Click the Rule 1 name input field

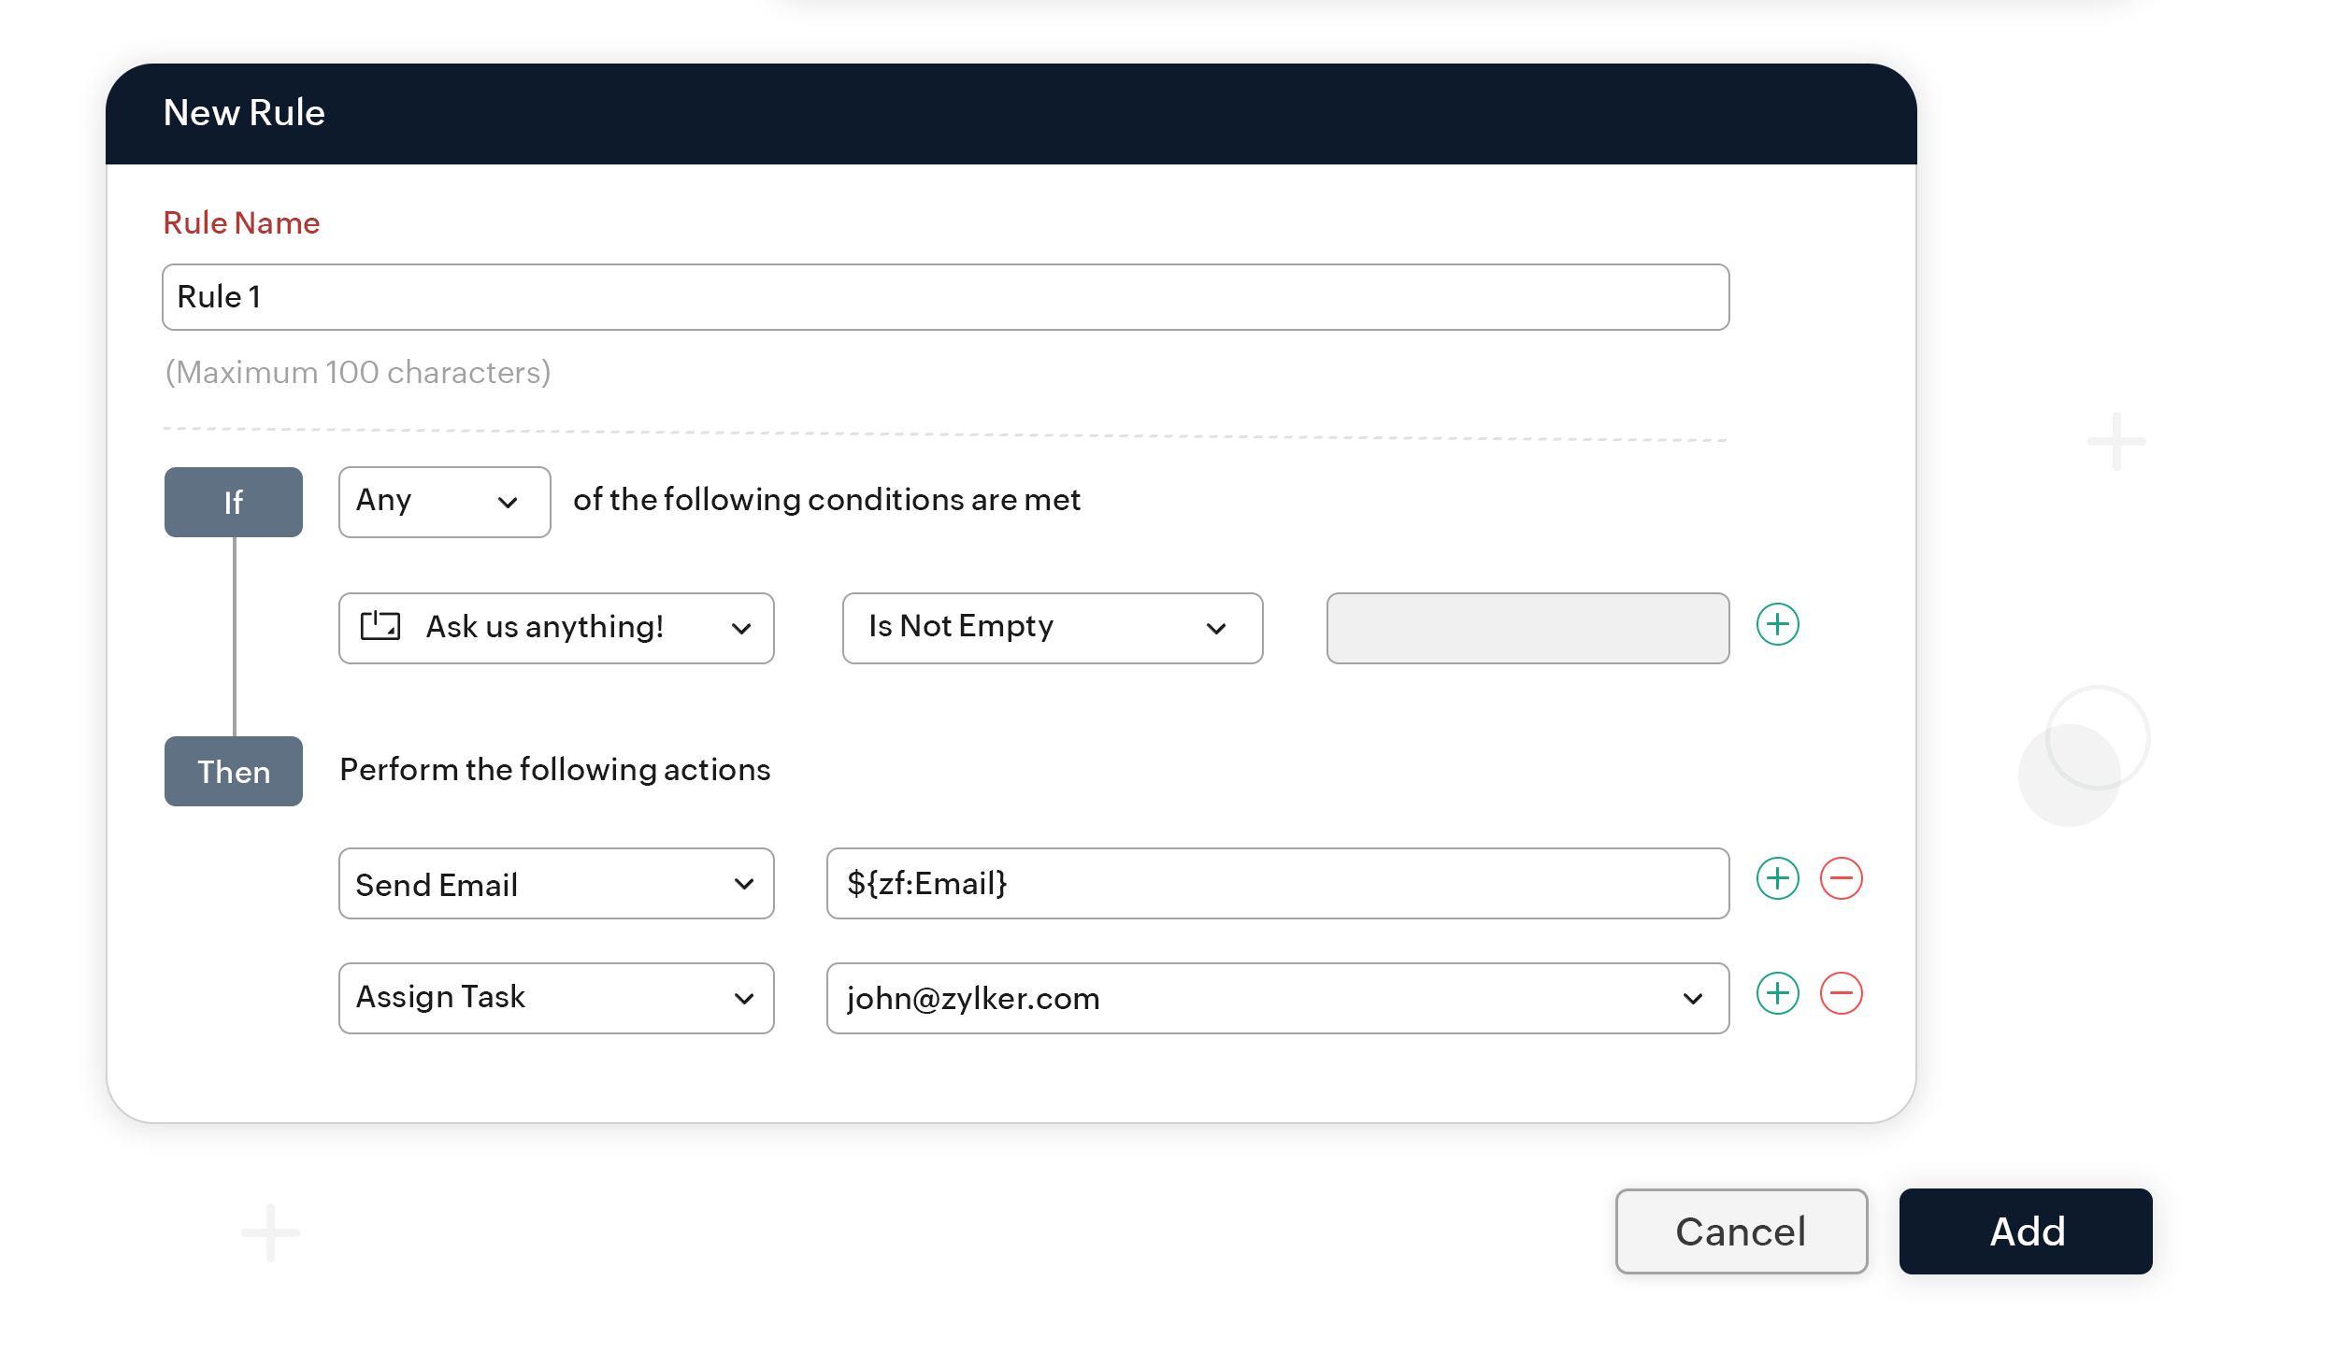click(x=944, y=296)
